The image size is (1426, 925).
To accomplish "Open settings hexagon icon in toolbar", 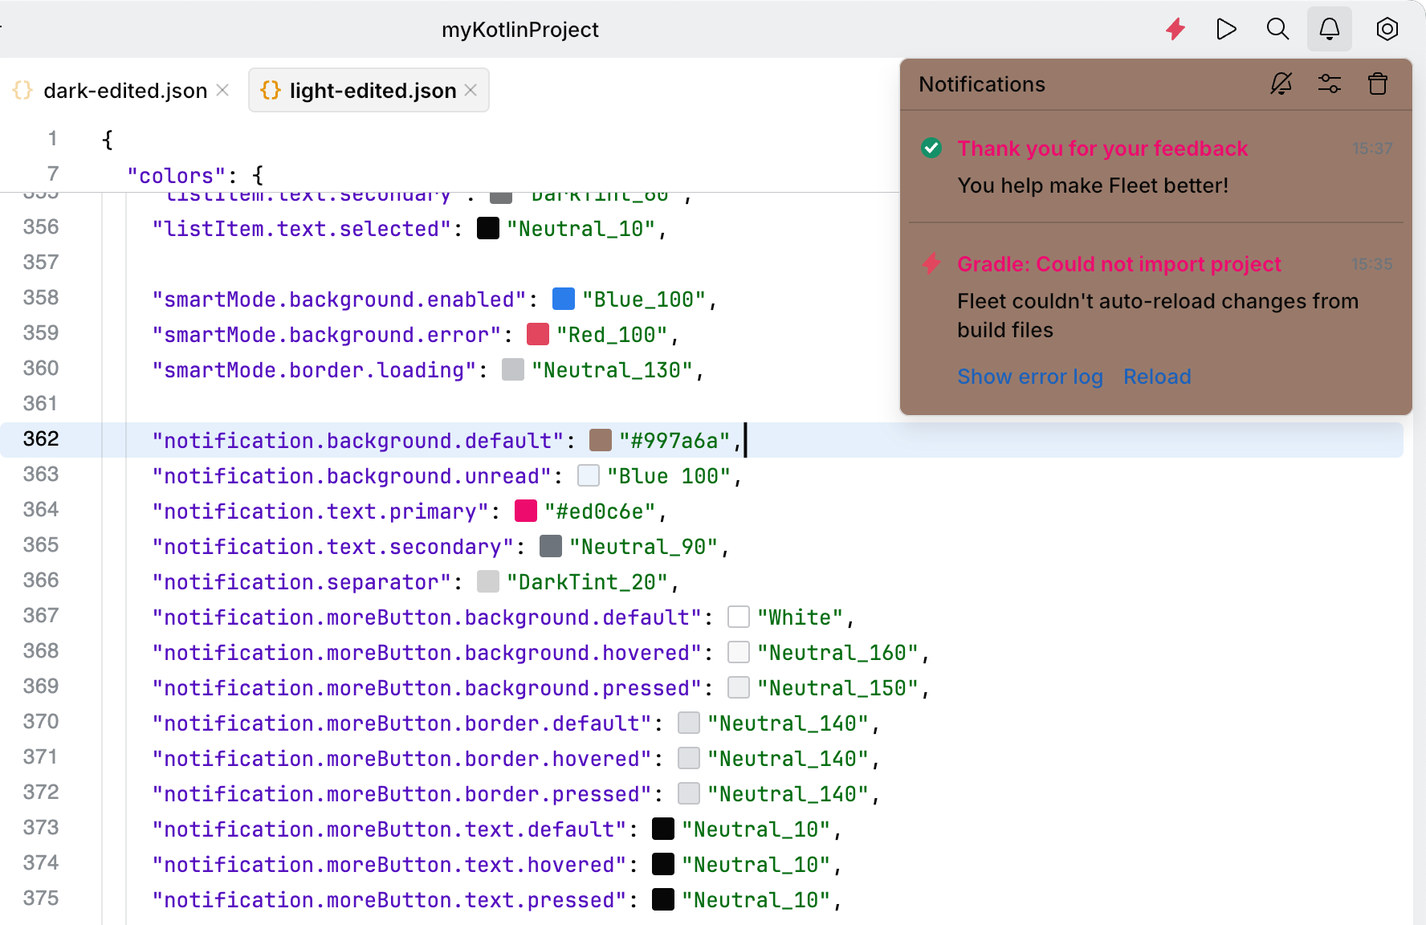I will tap(1387, 30).
